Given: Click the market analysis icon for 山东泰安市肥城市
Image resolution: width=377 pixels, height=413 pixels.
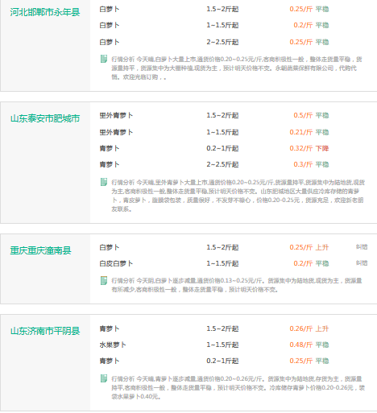Looking at the screenshot, I should coord(104,182).
